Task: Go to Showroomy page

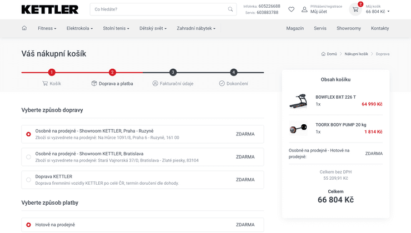Action: [x=348, y=28]
